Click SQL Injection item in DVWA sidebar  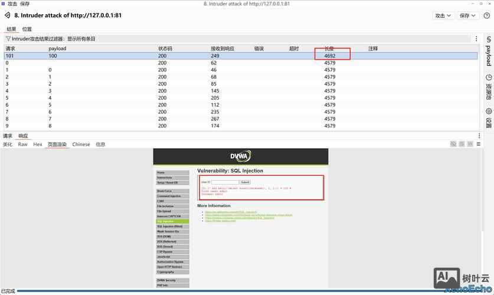(173, 221)
